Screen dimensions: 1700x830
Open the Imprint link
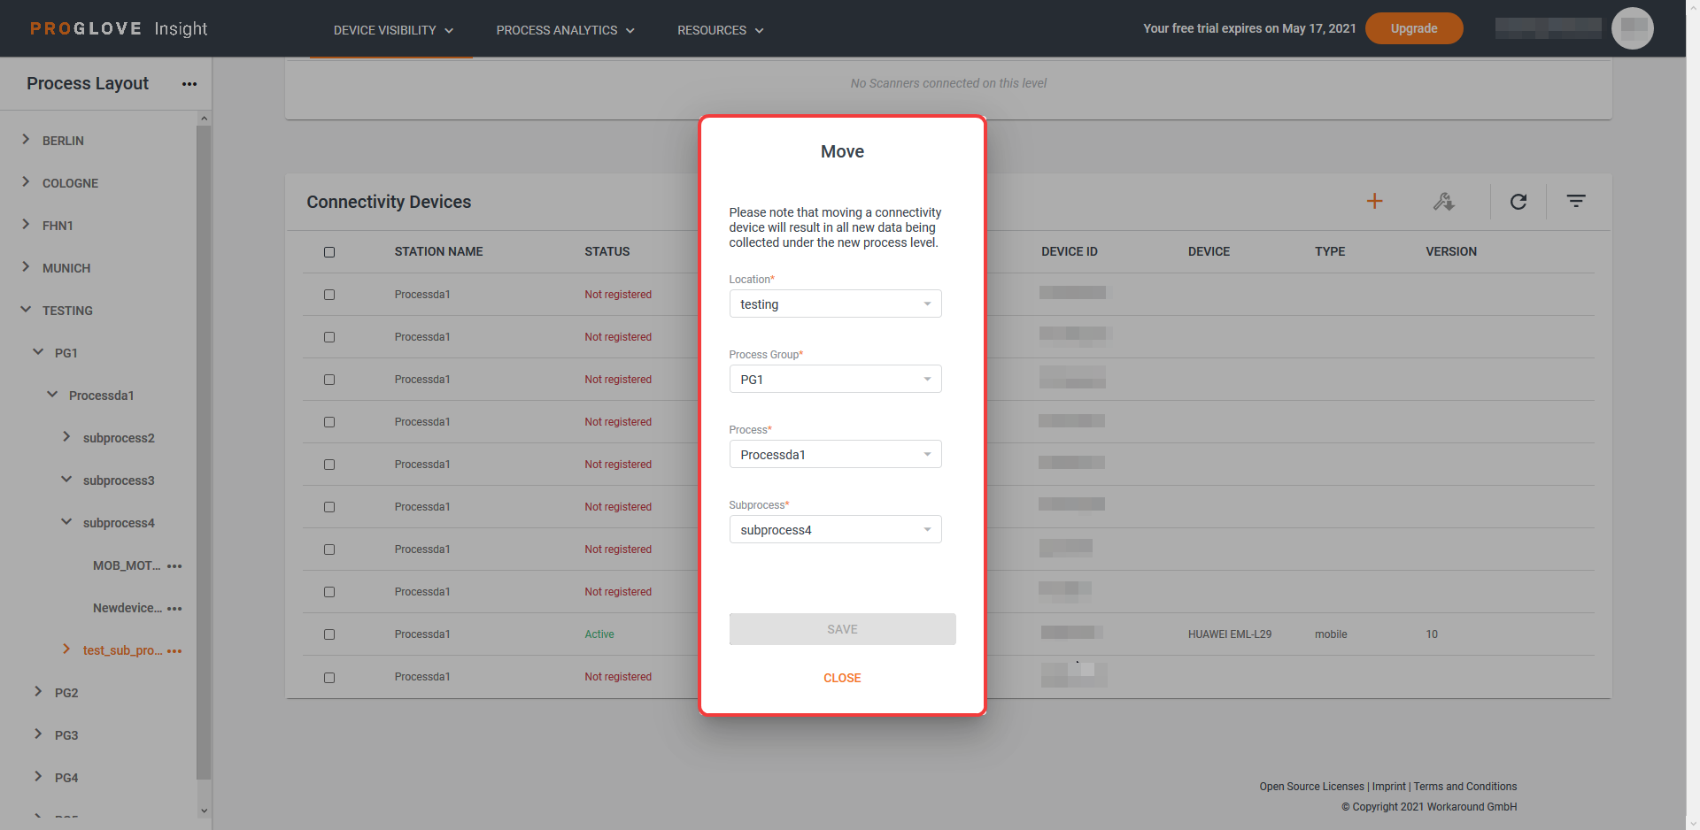[1388, 787]
